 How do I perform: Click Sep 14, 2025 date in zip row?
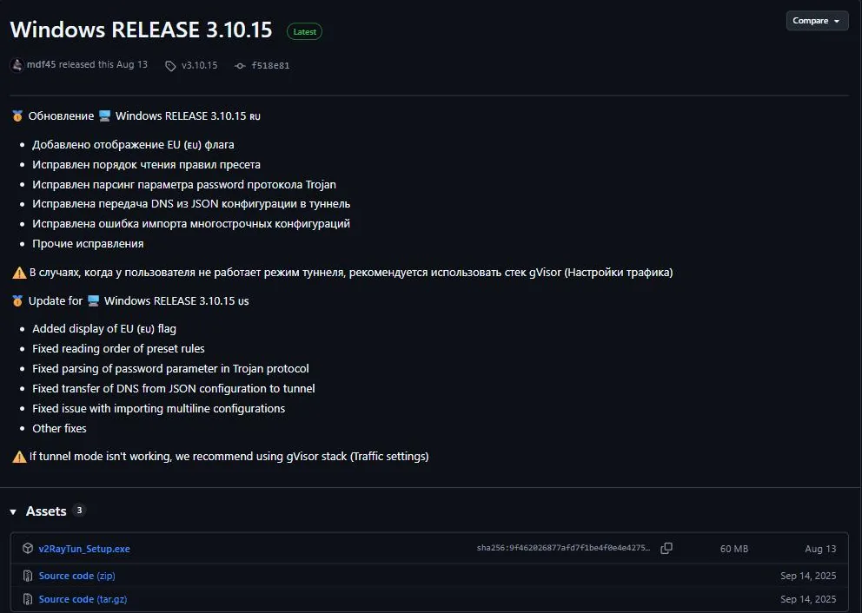point(808,576)
